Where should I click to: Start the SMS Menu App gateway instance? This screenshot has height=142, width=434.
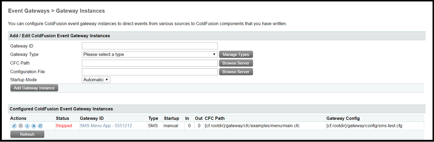27,126
